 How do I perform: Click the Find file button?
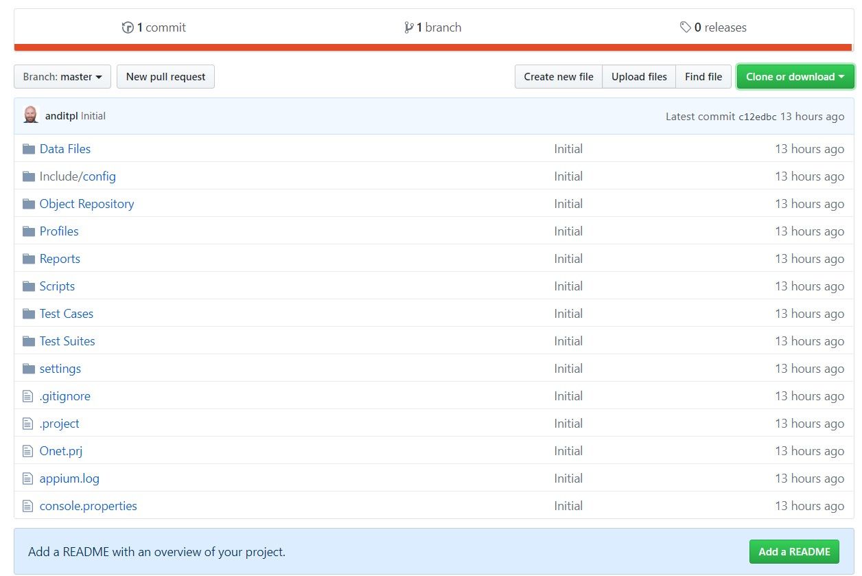703,77
